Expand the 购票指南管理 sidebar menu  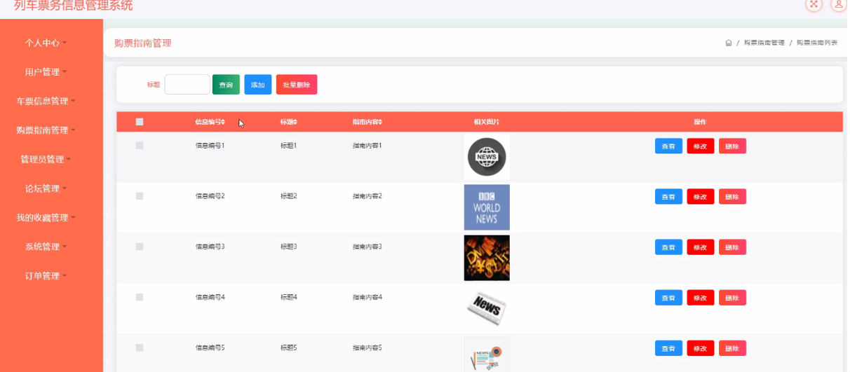[46, 130]
